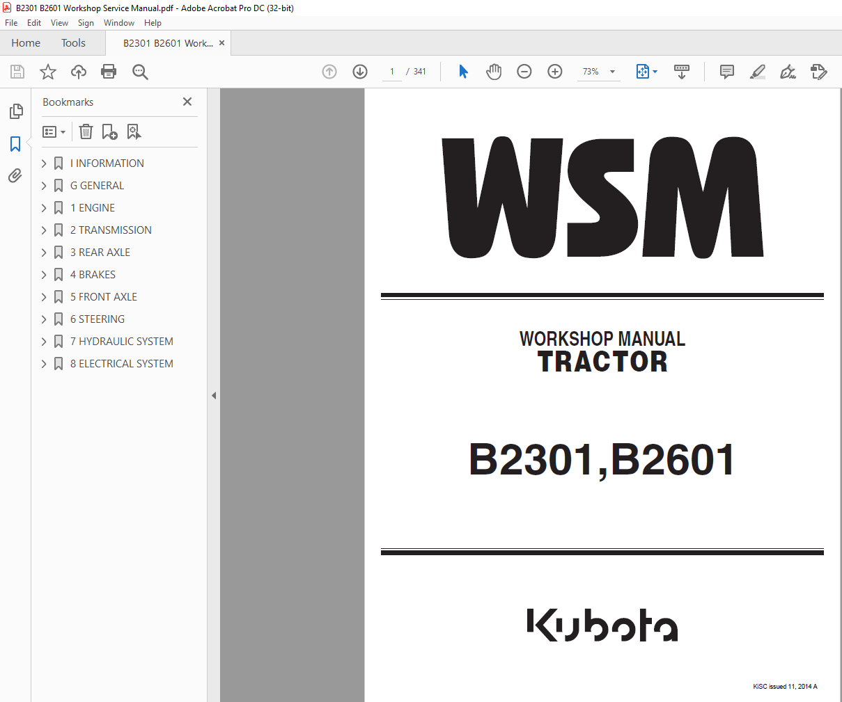Click the scrolling mode icon

pos(682,72)
